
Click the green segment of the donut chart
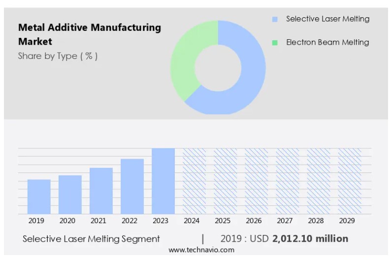pos(183,64)
